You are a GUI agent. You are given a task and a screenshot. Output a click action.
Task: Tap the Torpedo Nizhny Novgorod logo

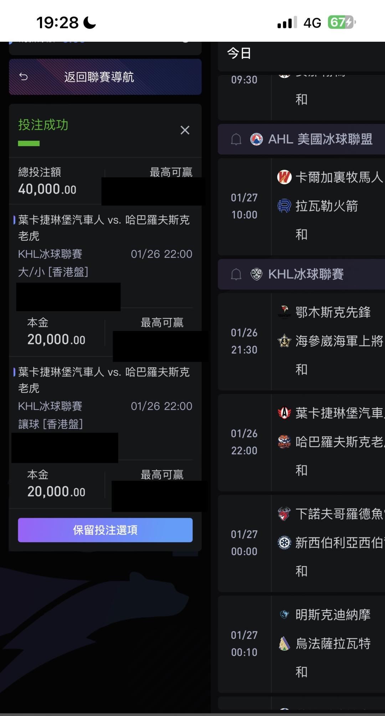tap(284, 514)
